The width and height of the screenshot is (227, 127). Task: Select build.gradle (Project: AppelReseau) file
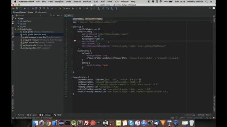coord(37,32)
